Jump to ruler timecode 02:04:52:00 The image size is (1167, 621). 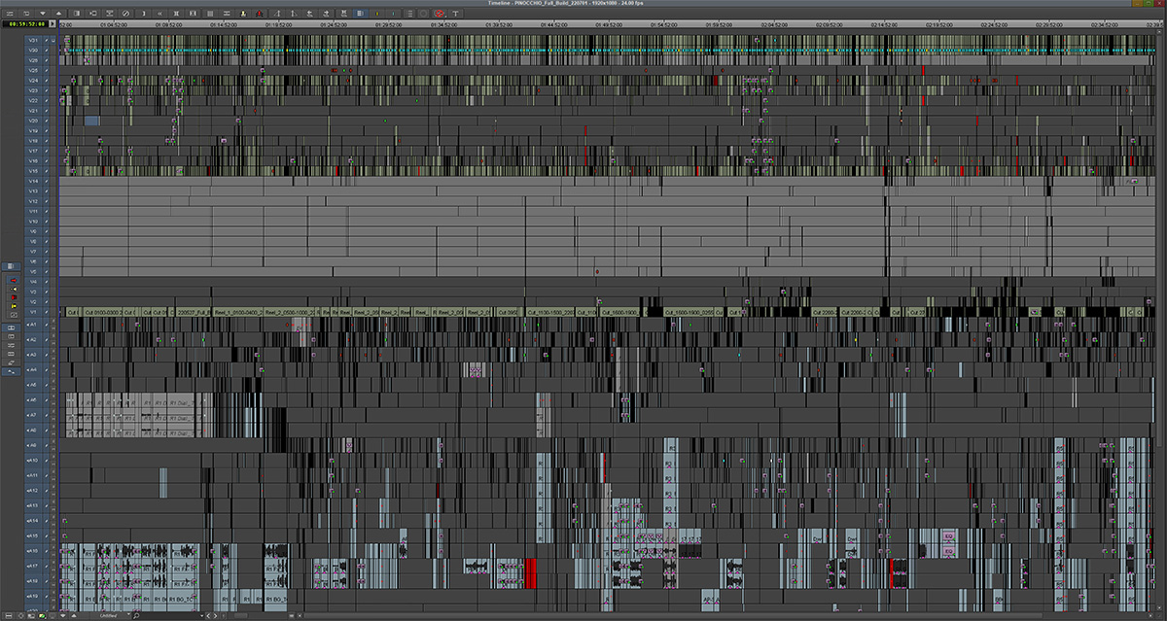pyautogui.click(x=774, y=23)
